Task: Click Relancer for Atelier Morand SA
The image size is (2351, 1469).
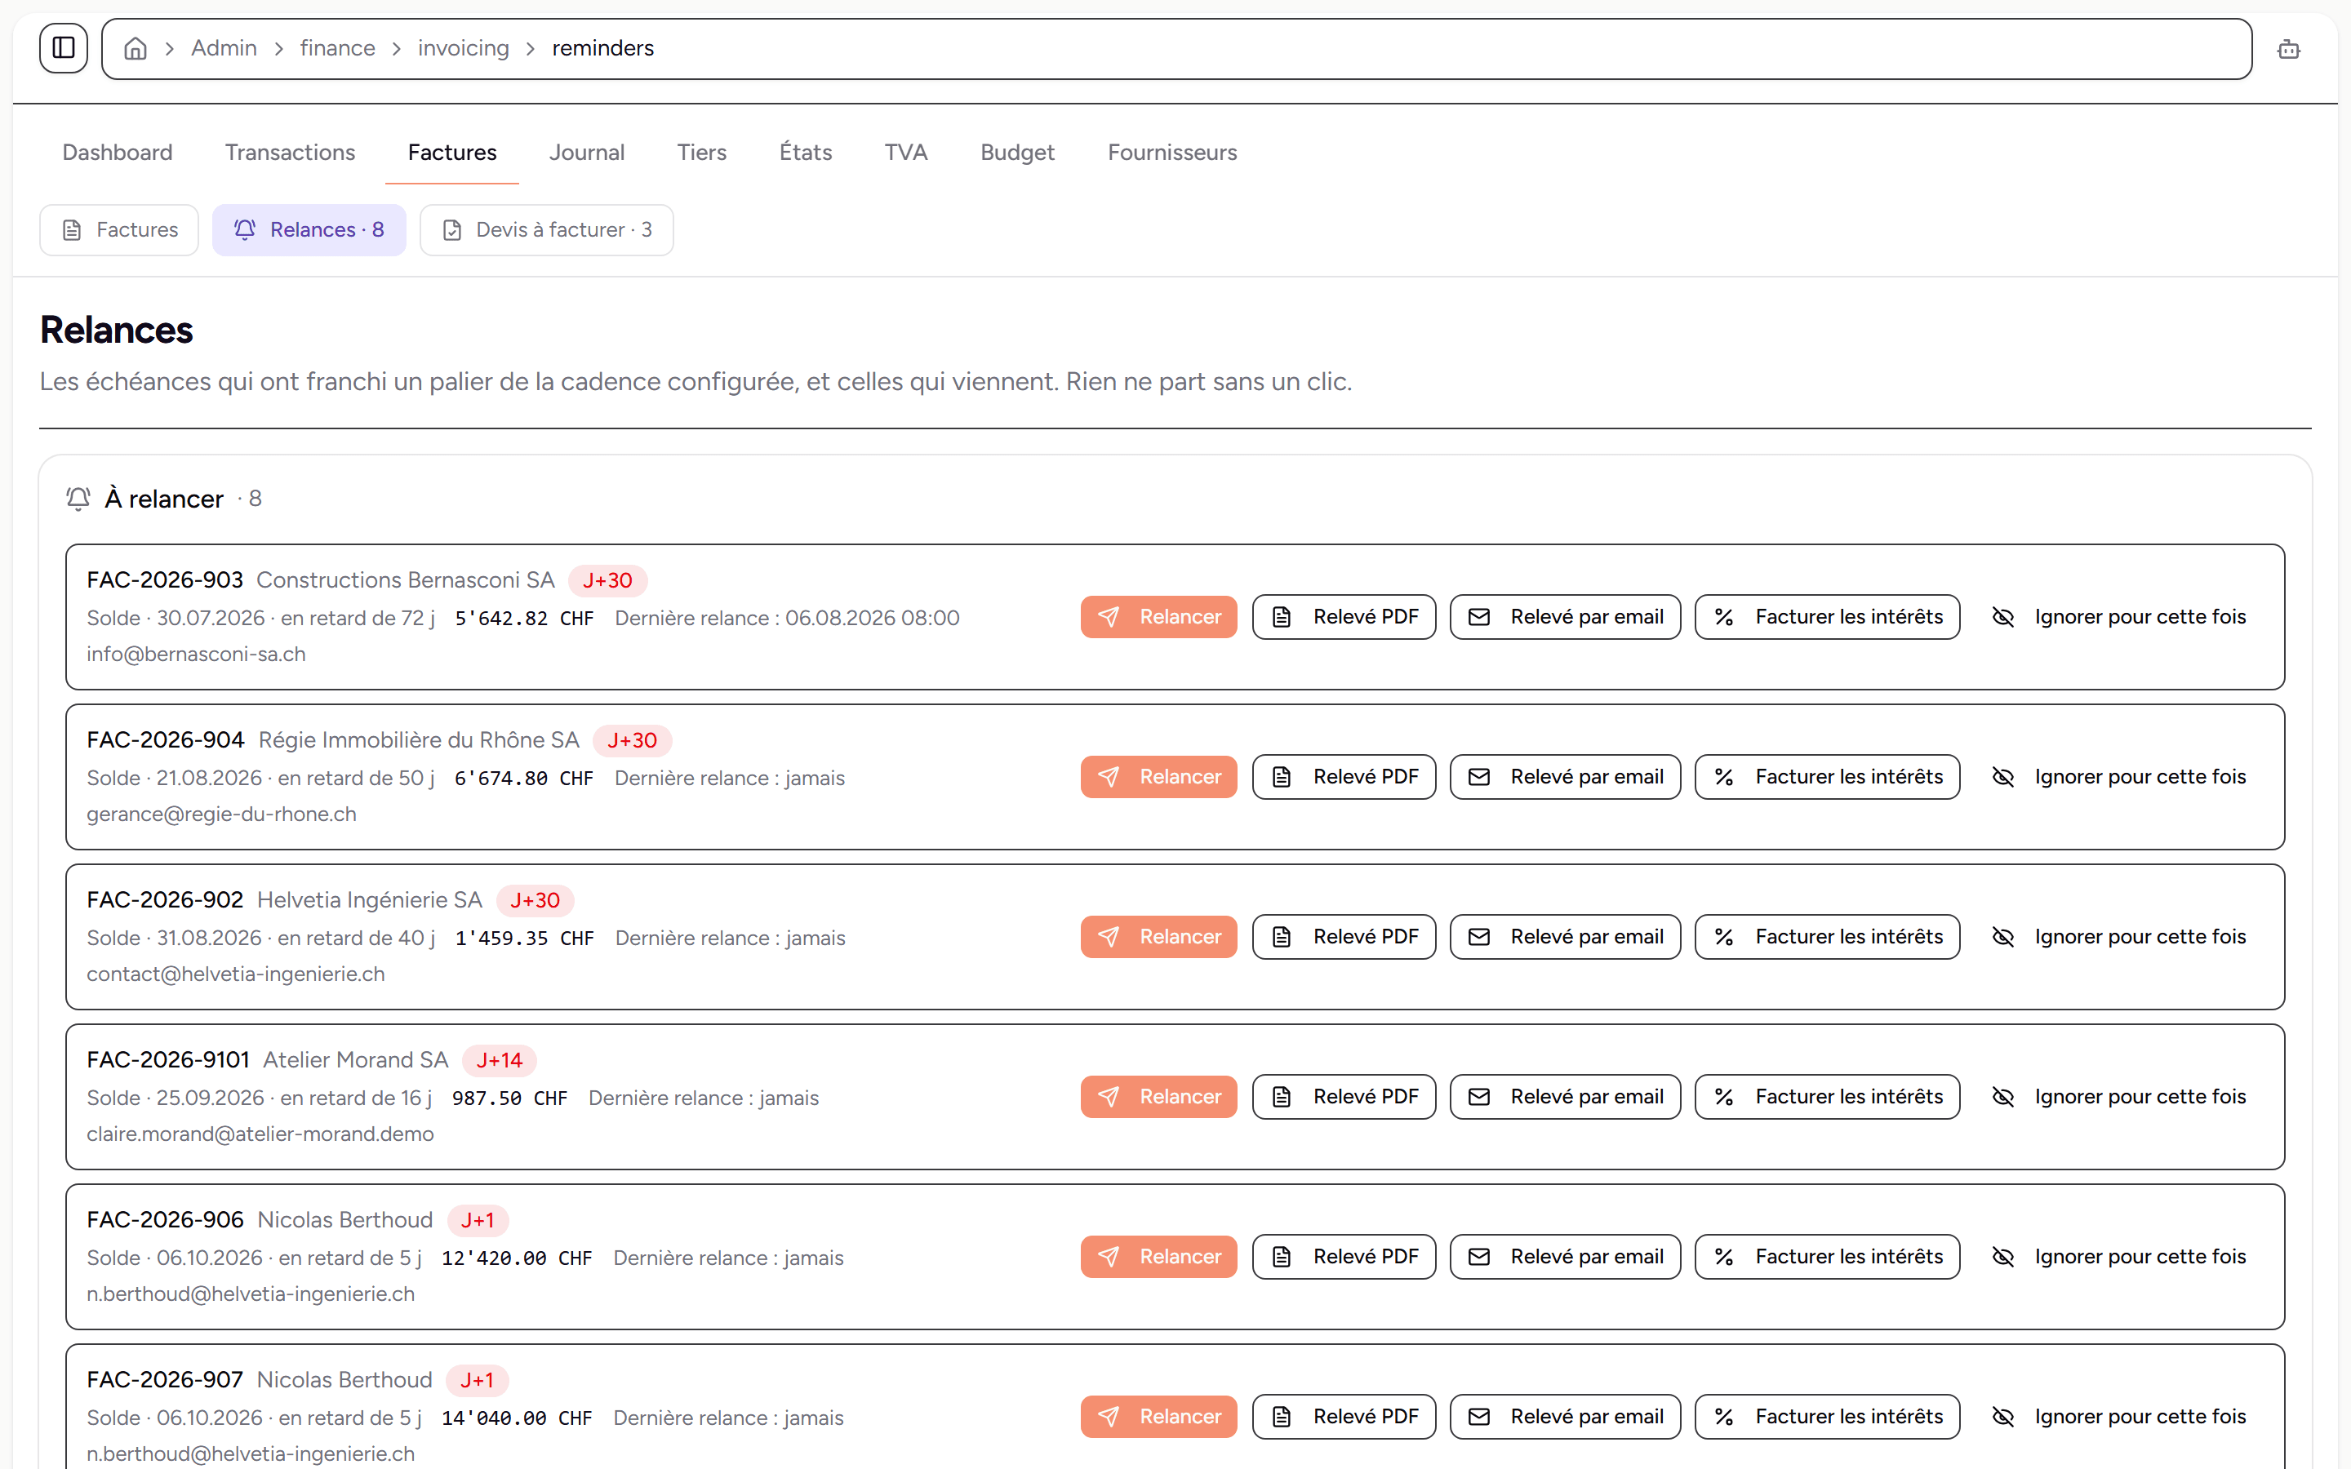Action: point(1158,1097)
